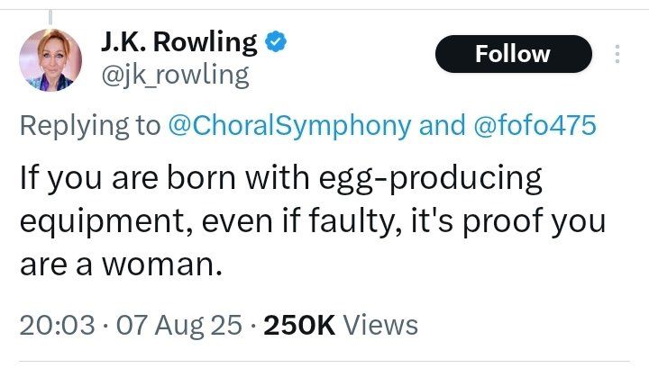Viewport: 649px width, 368px height.
Task: Click the word "proof" in the tweet
Action: tap(526, 220)
